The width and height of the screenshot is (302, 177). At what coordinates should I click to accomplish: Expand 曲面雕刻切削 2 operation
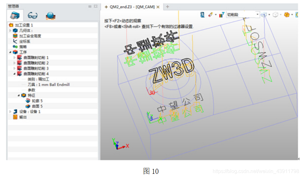pos(14,63)
